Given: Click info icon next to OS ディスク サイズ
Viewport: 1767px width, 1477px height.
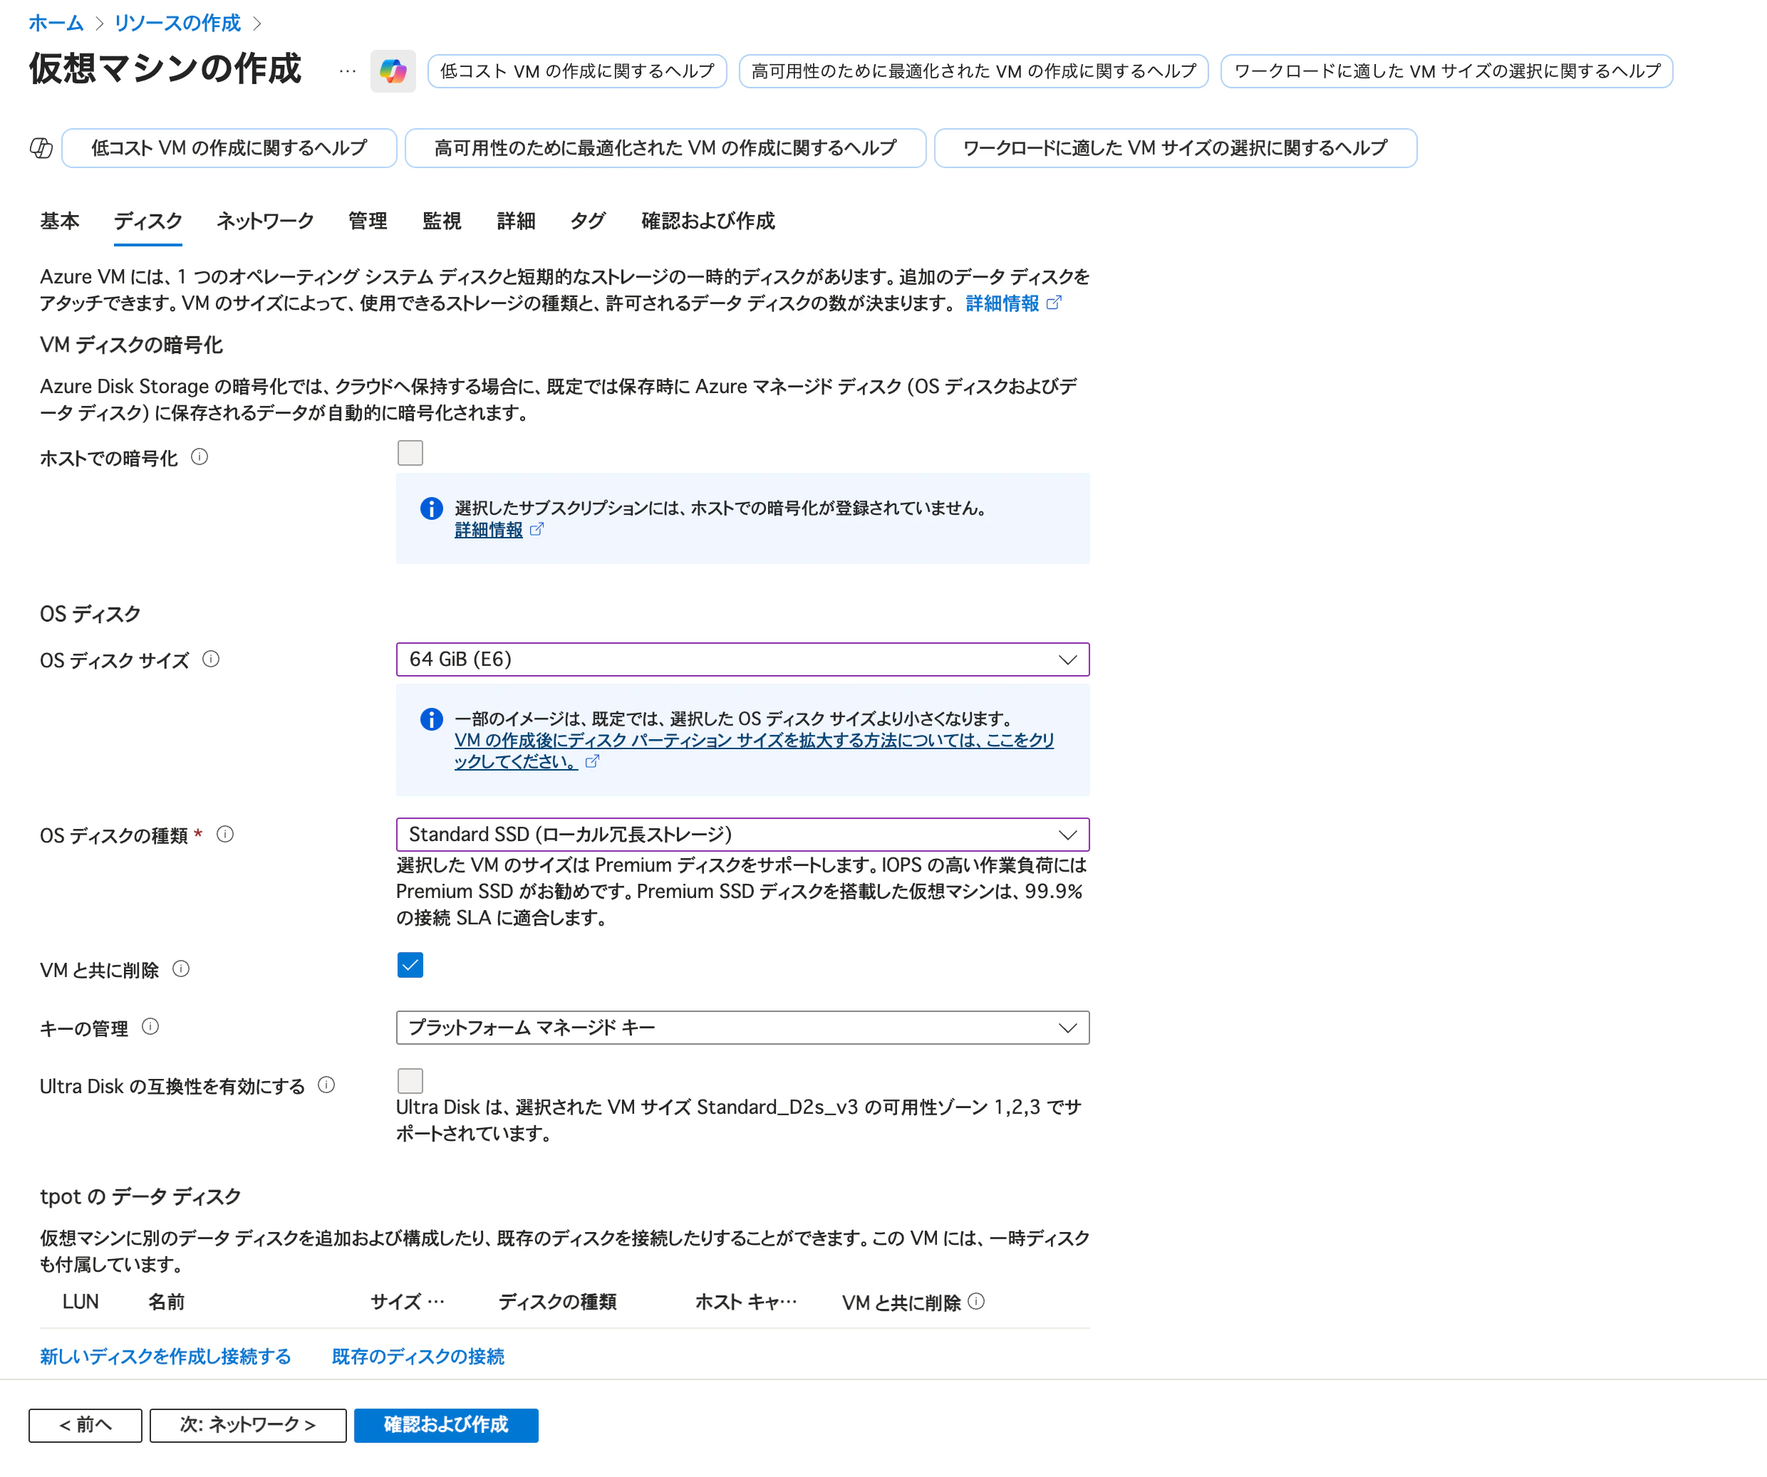Looking at the screenshot, I should [211, 659].
